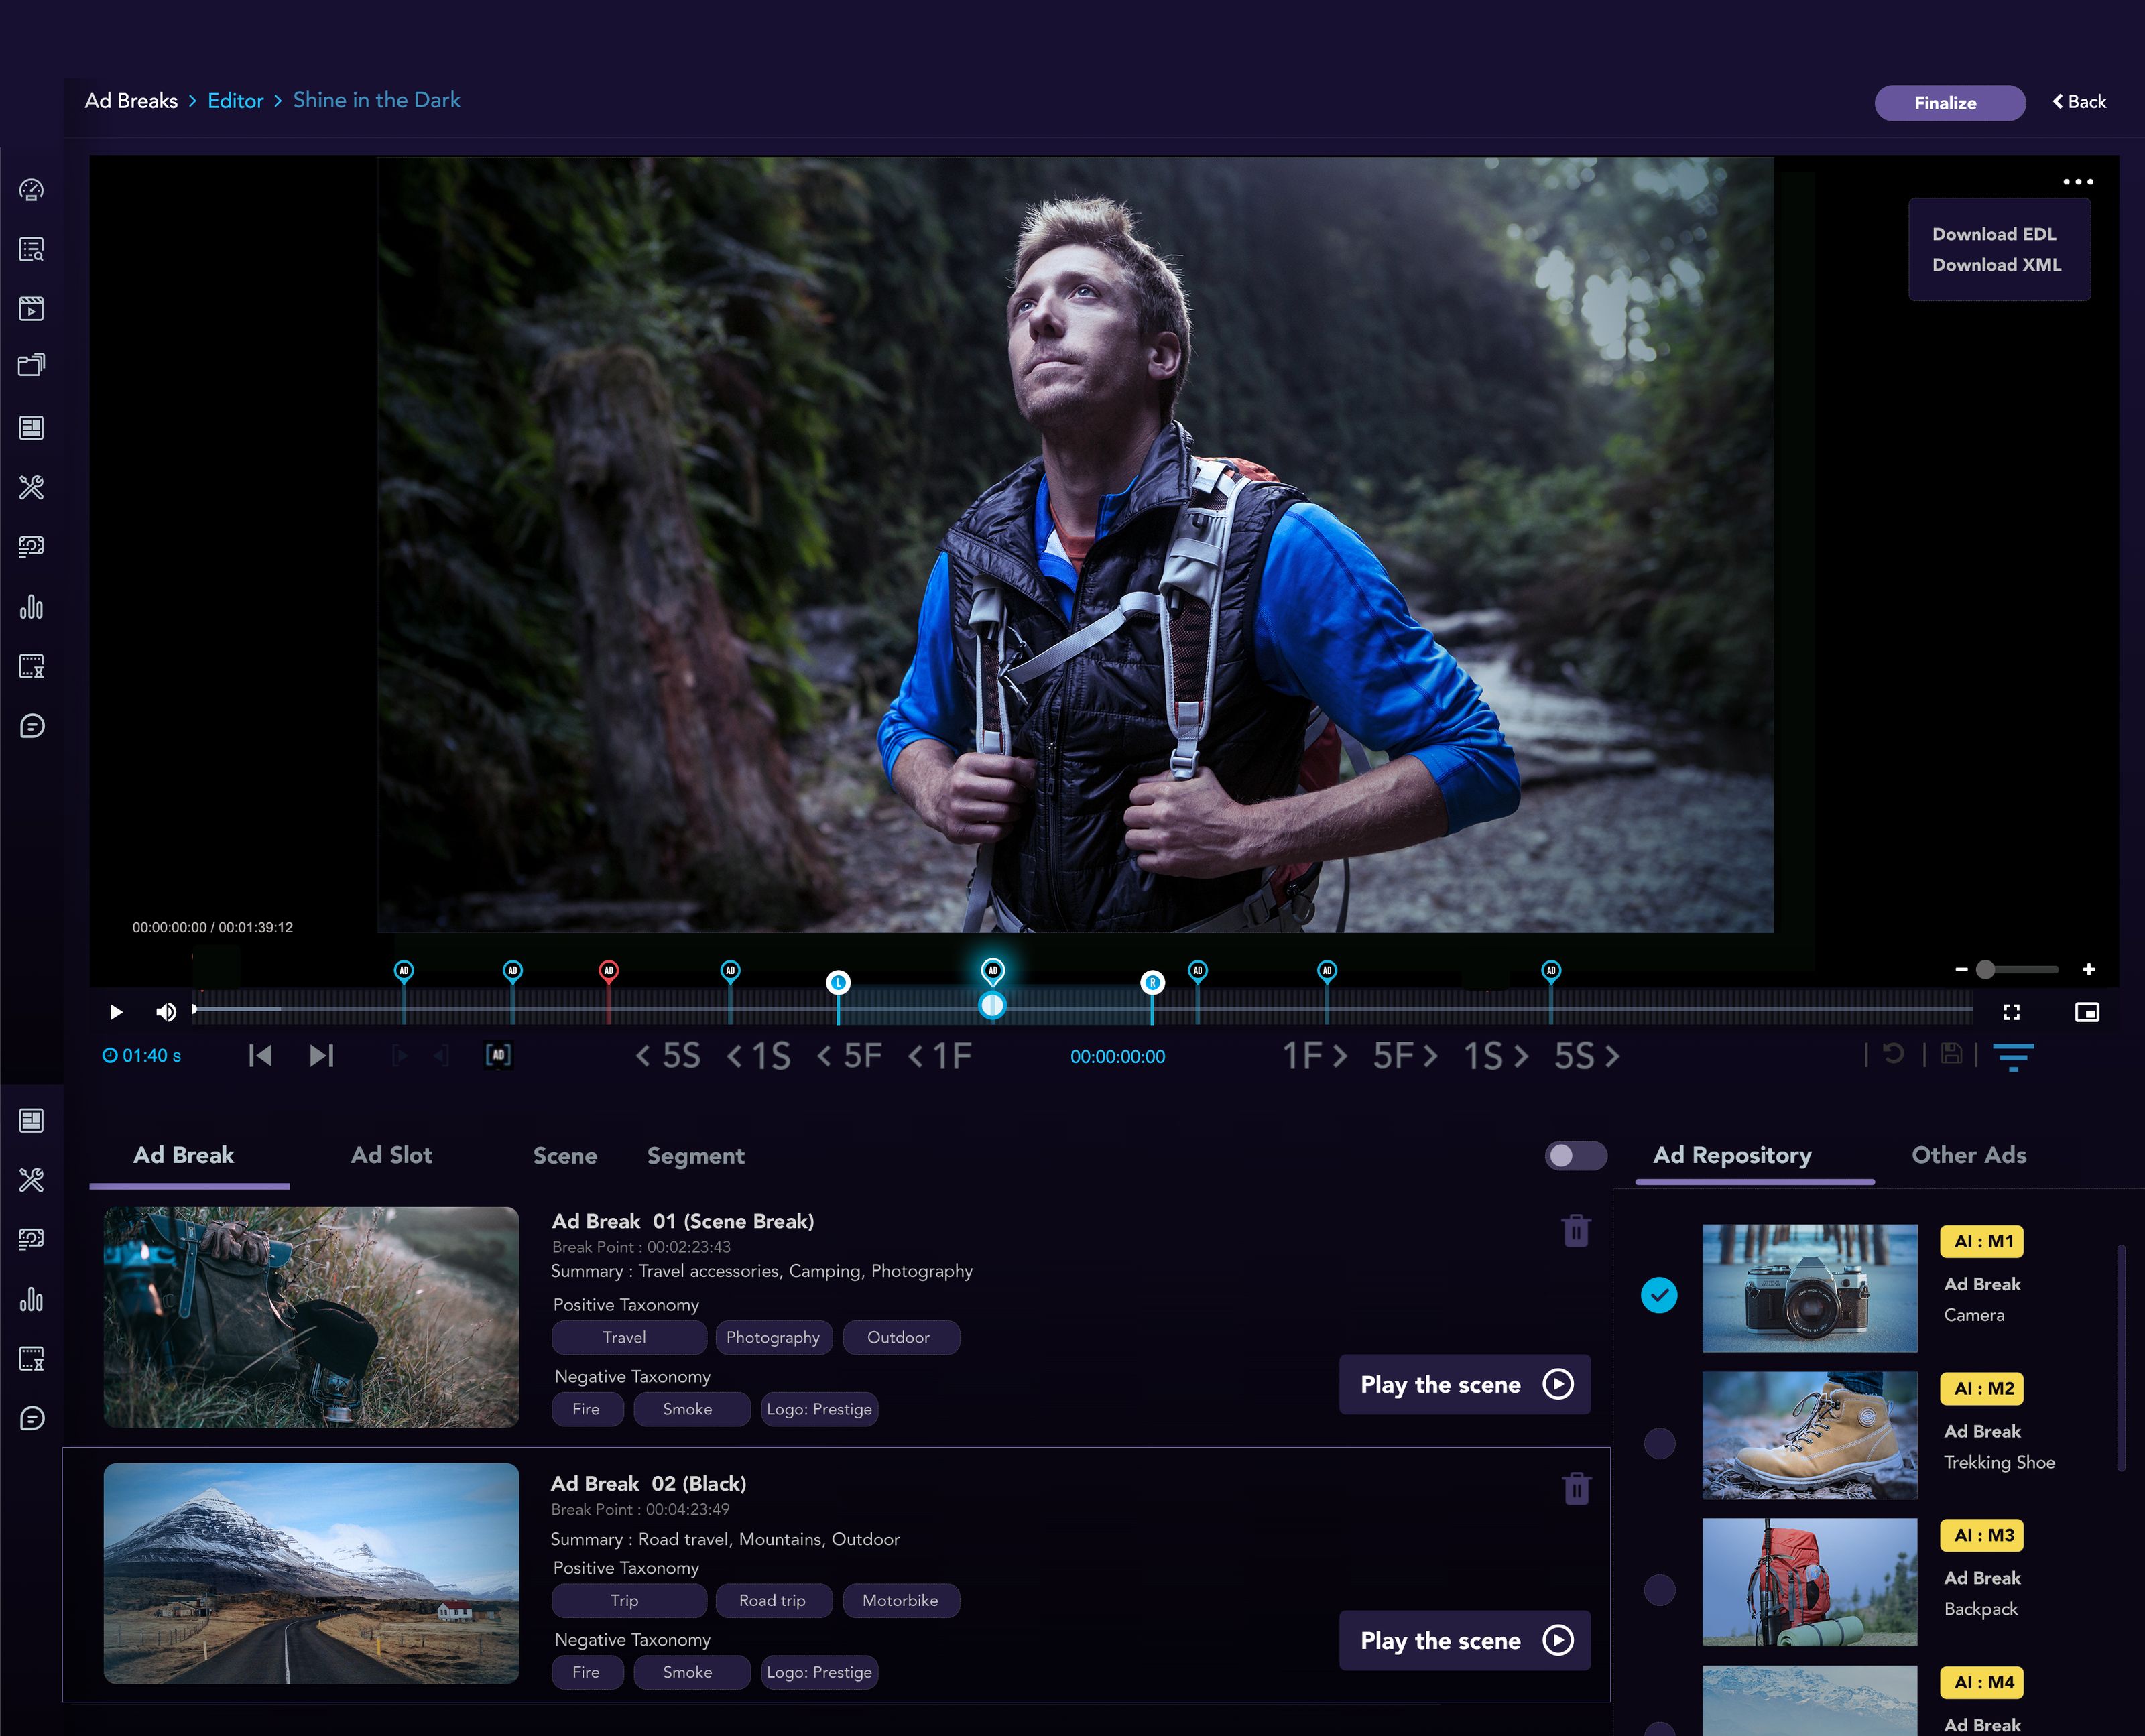
Task: Select the Trekking Shoe ad radio button
Action: point(1659,1442)
